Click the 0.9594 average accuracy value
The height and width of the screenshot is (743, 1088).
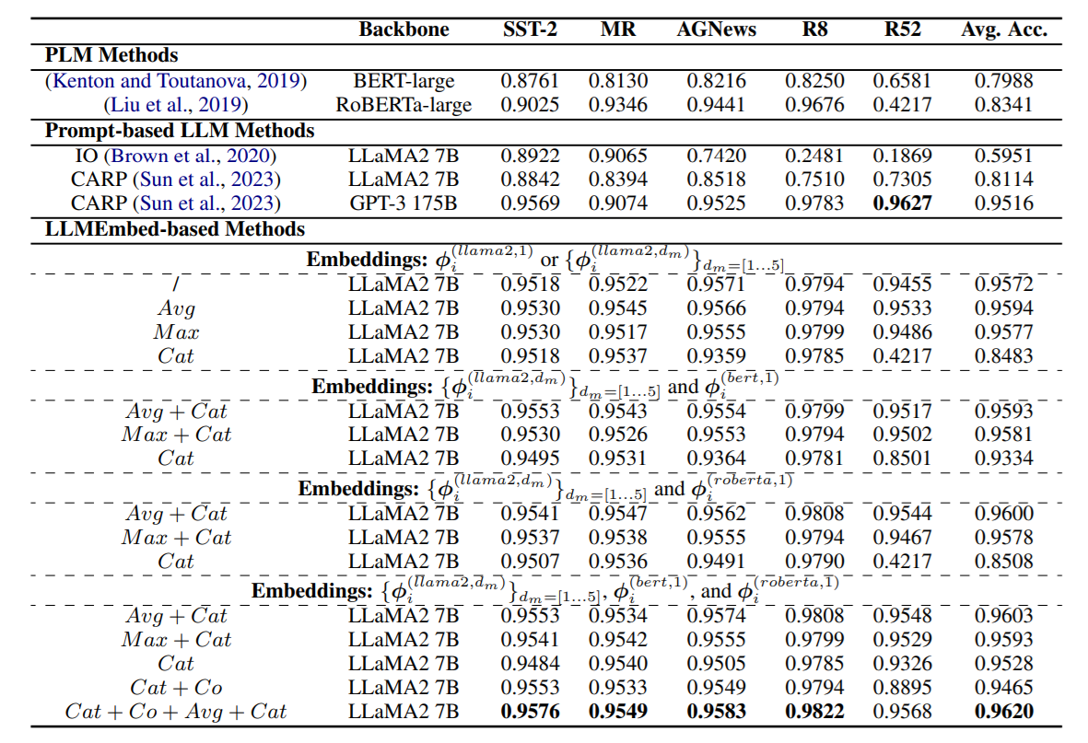1004,308
